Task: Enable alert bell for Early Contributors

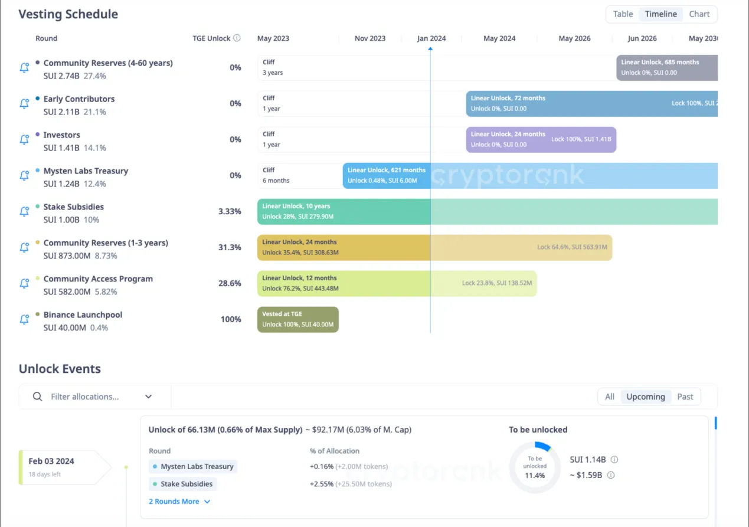Action: [24, 104]
